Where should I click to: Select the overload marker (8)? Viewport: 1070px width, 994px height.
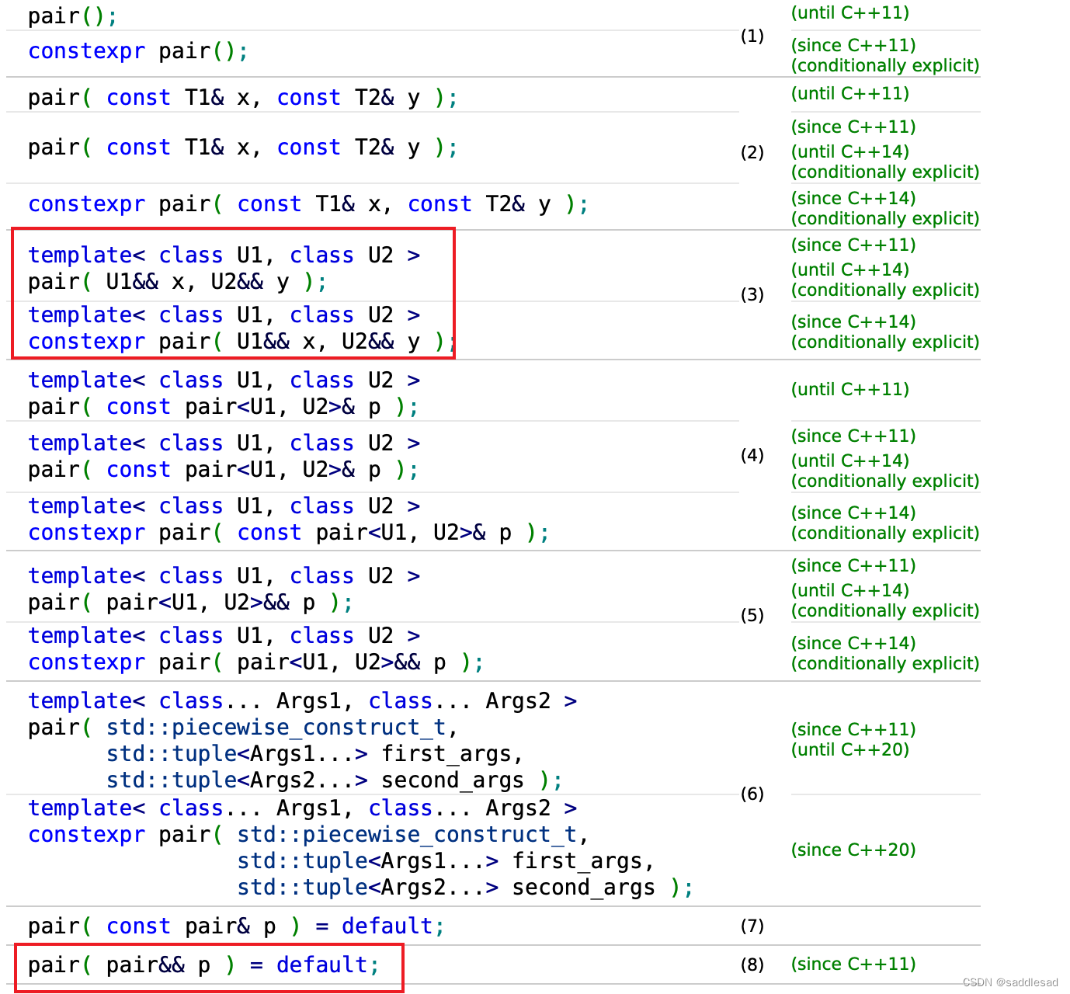pos(751,964)
